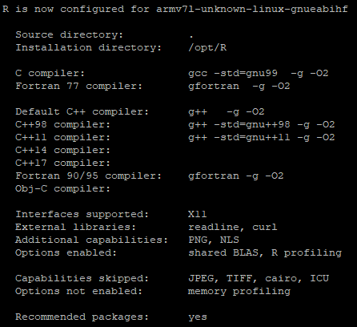Click the 'memory profiling' not-enabled text
This screenshot has height=327, width=357.
[239, 292]
